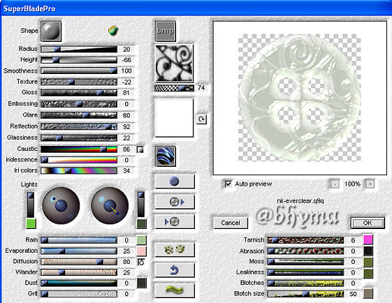
Task: Click the flaming pear logo icon
Action: 113,30
